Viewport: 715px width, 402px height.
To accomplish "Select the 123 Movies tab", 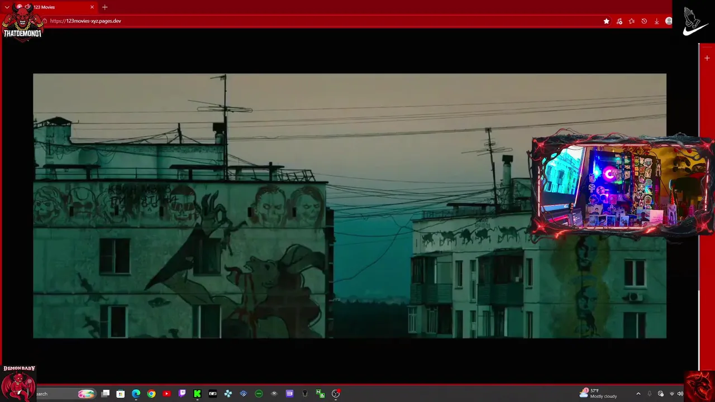I will 55,7.
